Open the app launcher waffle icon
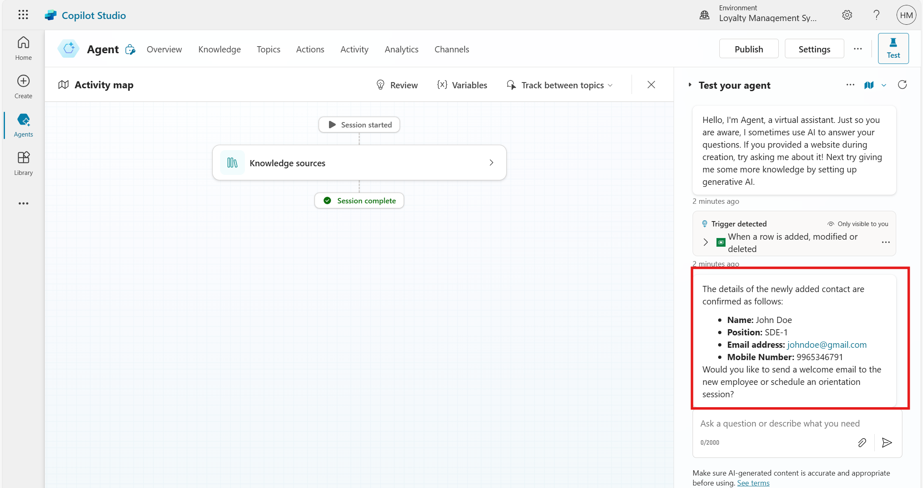Image resolution: width=923 pixels, height=488 pixels. tap(23, 15)
